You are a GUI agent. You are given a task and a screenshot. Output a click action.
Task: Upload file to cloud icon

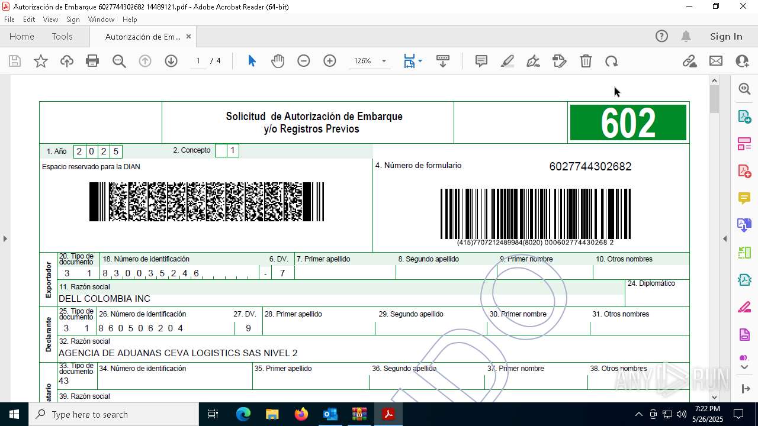(x=67, y=61)
